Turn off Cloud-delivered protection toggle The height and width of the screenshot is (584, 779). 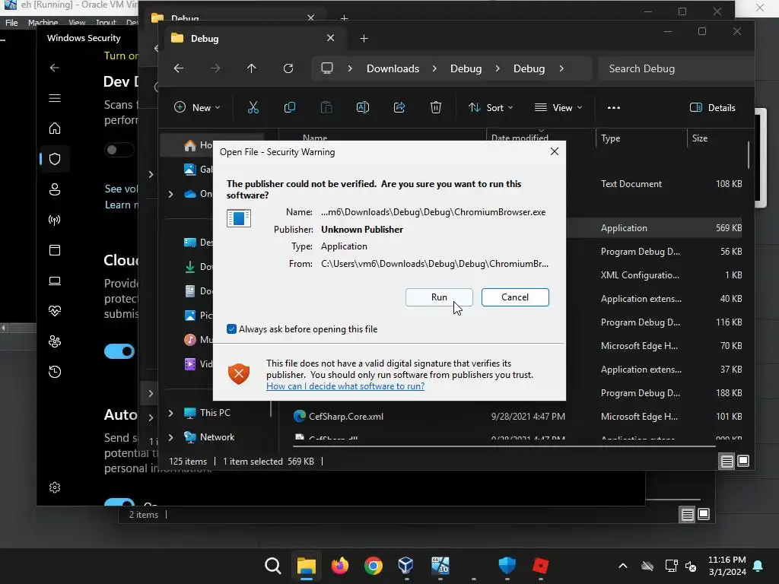[x=119, y=351]
